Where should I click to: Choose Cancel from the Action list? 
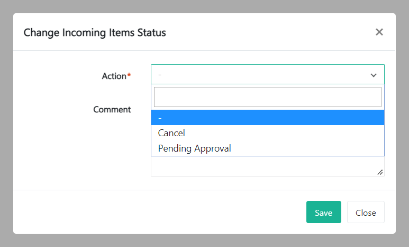tap(267, 133)
